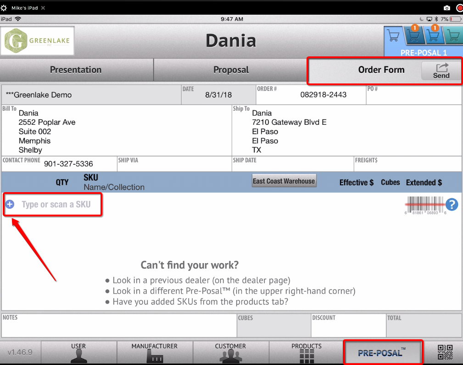Click the QTY column header
The image size is (463, 365).
62,182
